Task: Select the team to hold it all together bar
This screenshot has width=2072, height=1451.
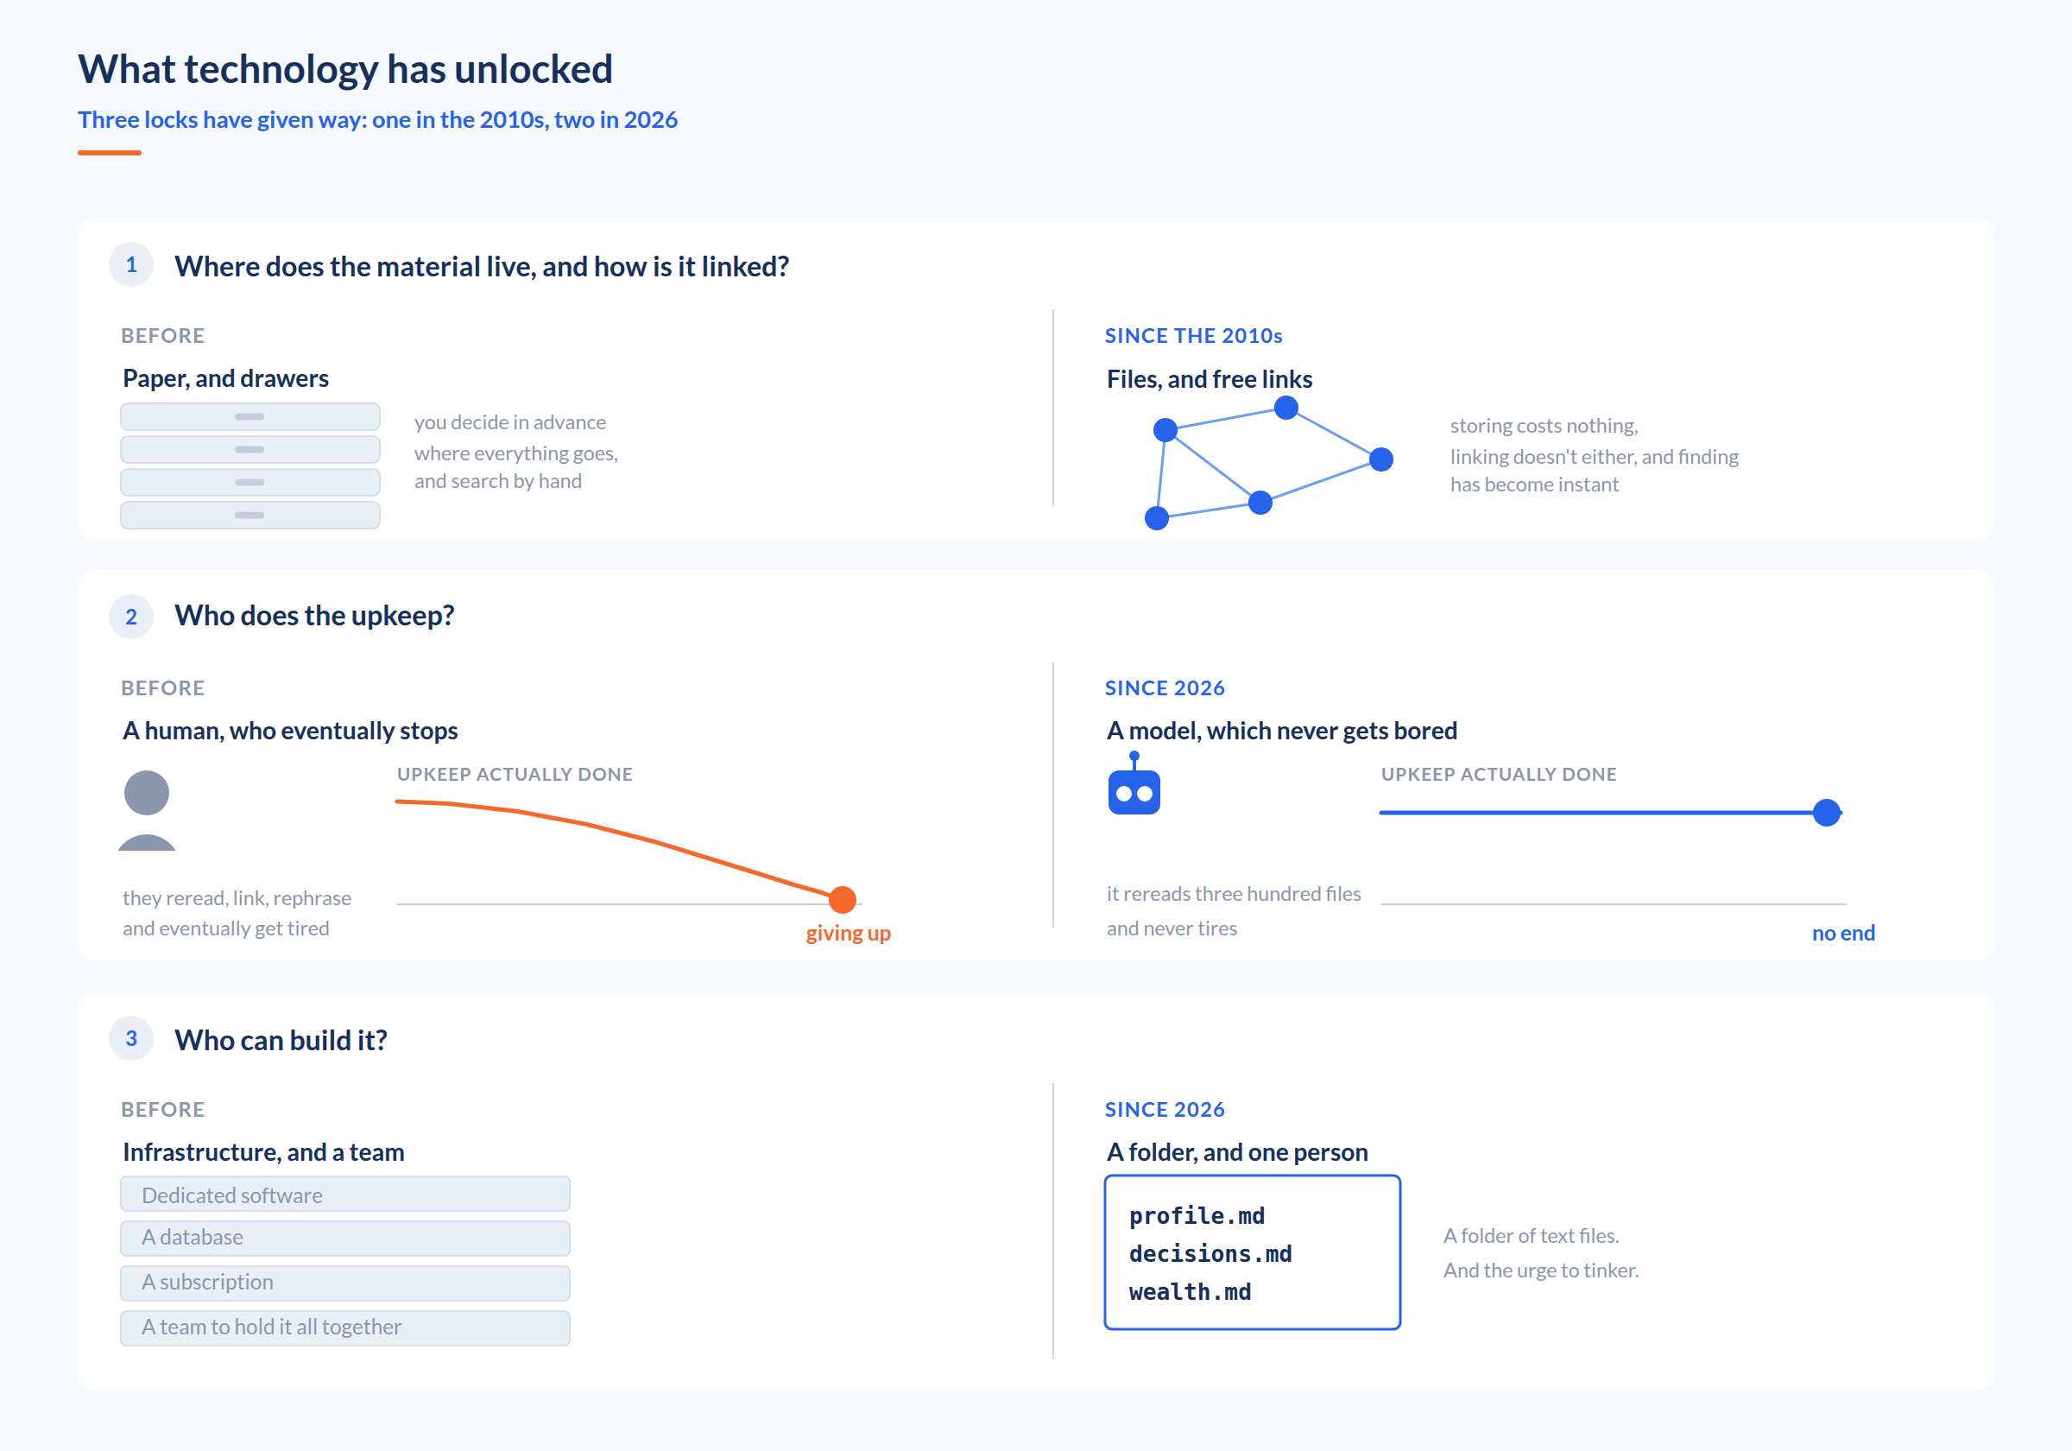Action: 344,1328
